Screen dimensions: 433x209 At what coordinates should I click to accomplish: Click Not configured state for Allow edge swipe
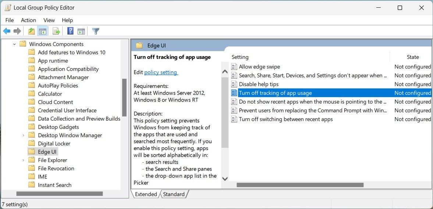tap(412, 67)
